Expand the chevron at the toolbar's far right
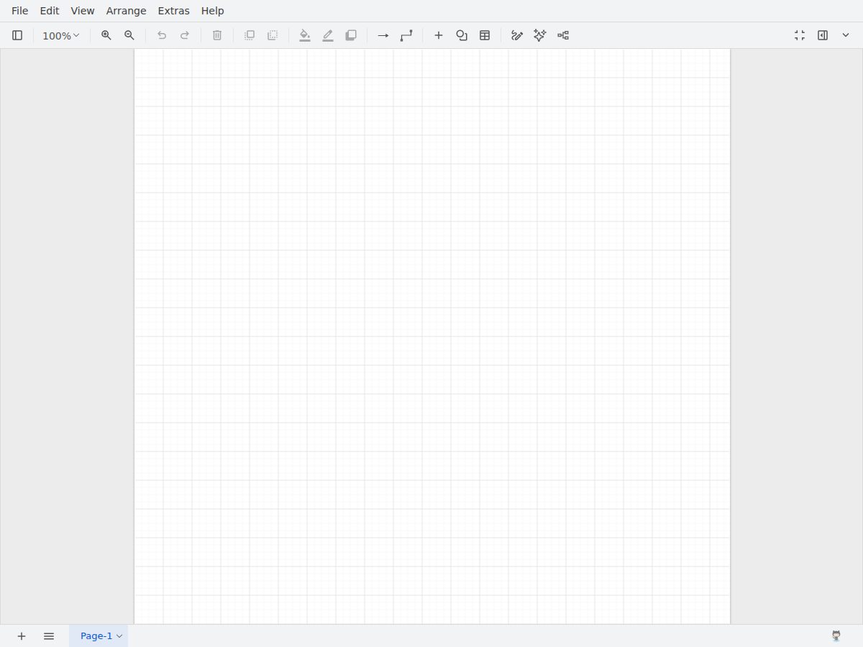This screenshot has height=647, width=863. [846, 35]
